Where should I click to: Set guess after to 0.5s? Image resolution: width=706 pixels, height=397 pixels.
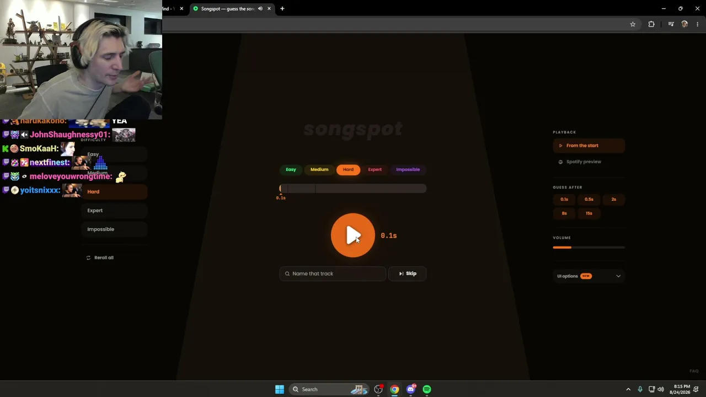tap(589, 200)
